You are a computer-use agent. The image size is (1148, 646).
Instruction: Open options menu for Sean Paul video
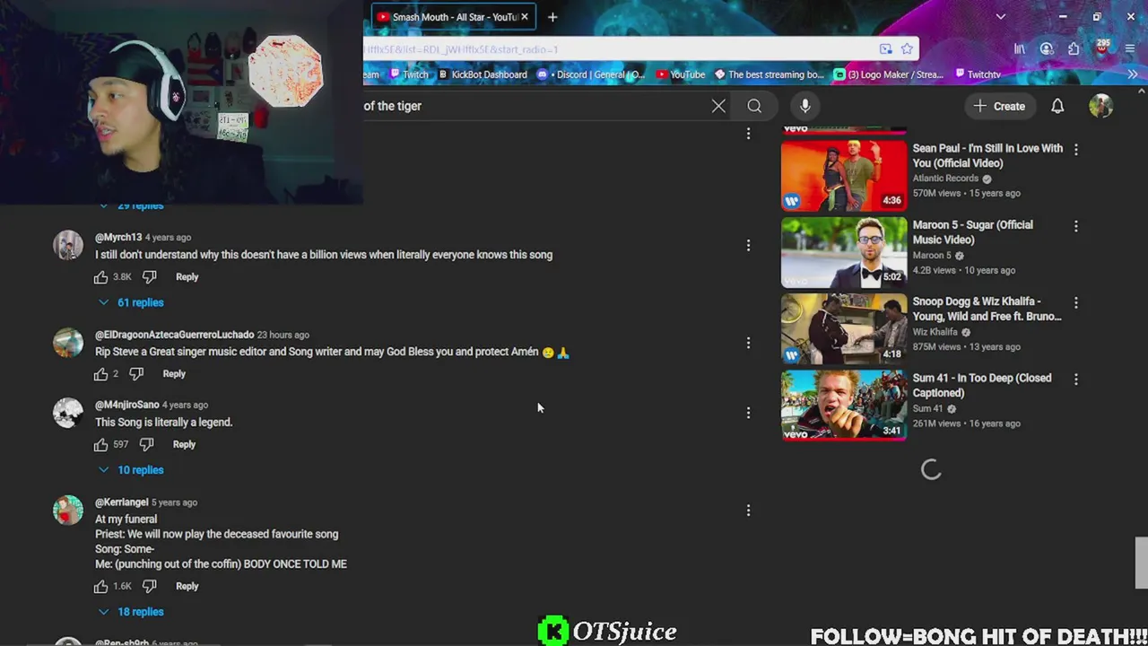click(1076, 150)
